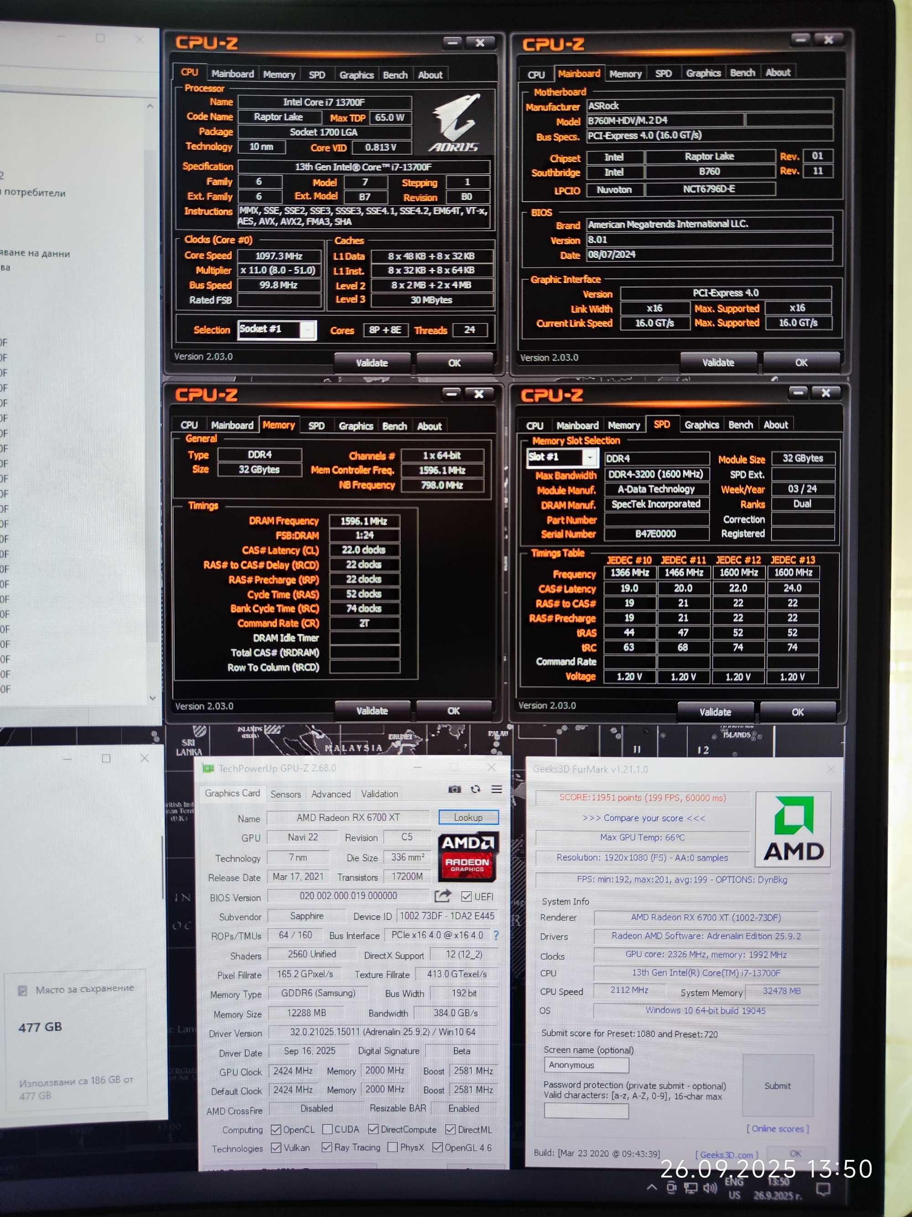Open CPU tab in CPU-Z Mainboard window
This screenshot has width=912, height=1217.
[536, 75]
